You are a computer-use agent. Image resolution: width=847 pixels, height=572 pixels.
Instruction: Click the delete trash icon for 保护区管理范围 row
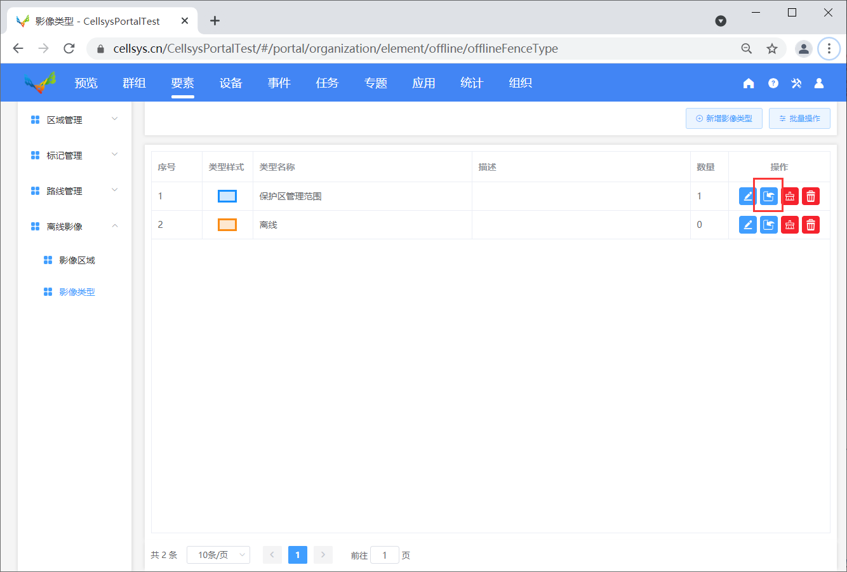(811, 196)
